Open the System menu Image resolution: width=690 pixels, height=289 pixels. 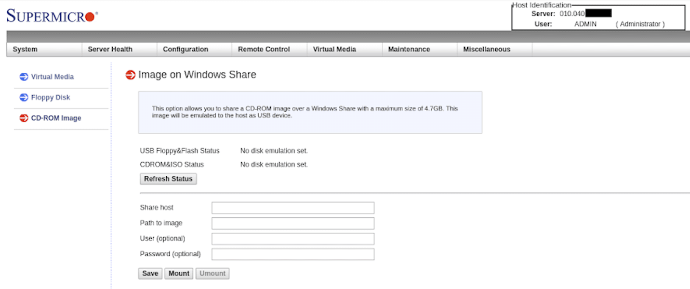(25, 49)
